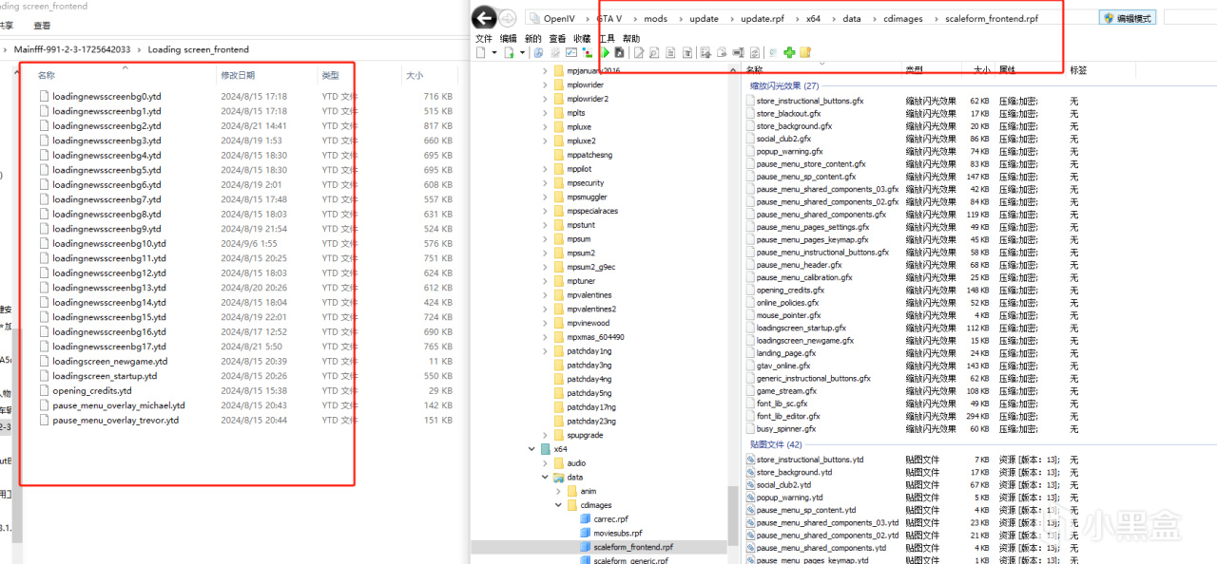Collapse the 贴图文件 (42) group header

tap(776, 444)
